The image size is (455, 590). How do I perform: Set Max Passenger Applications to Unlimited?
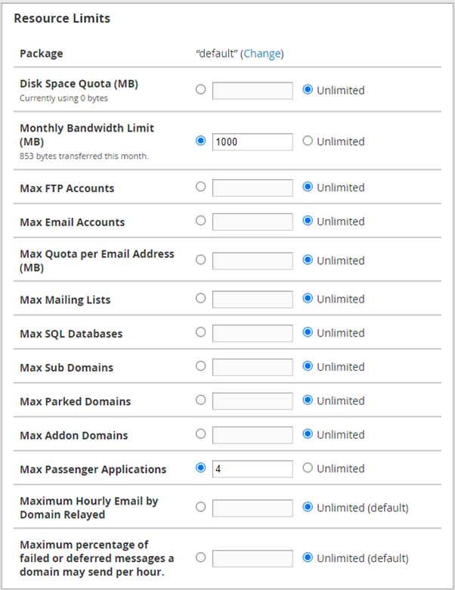(308, 468)
